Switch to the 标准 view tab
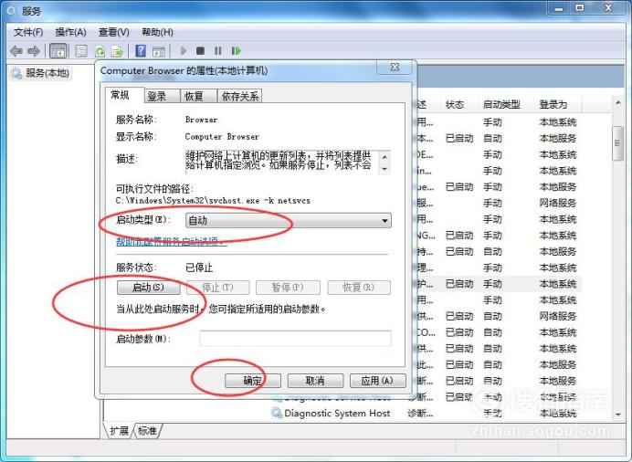This screenshot has height=462, width=632. point(147,431)
